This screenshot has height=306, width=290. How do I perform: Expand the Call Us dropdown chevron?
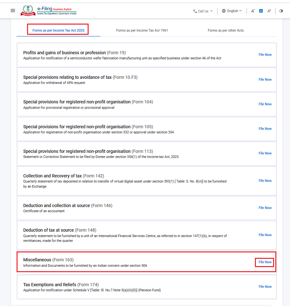pyautogui.click(x=212, y=11)
